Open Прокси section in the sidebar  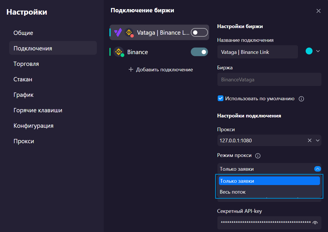click(53, 141)
